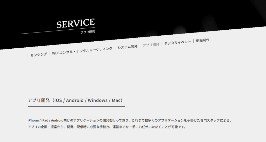The width and height of the screenshot is (266, 142).
Task: Click アプリ開発 subtitle beneath SERVICE title
Action: (88, 32)
